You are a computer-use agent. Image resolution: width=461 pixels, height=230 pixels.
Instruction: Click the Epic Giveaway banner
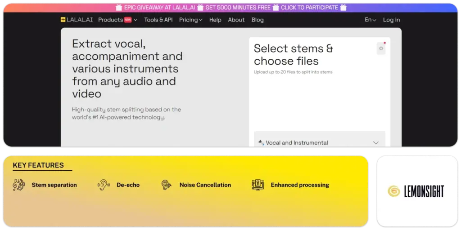click(230, 8)
